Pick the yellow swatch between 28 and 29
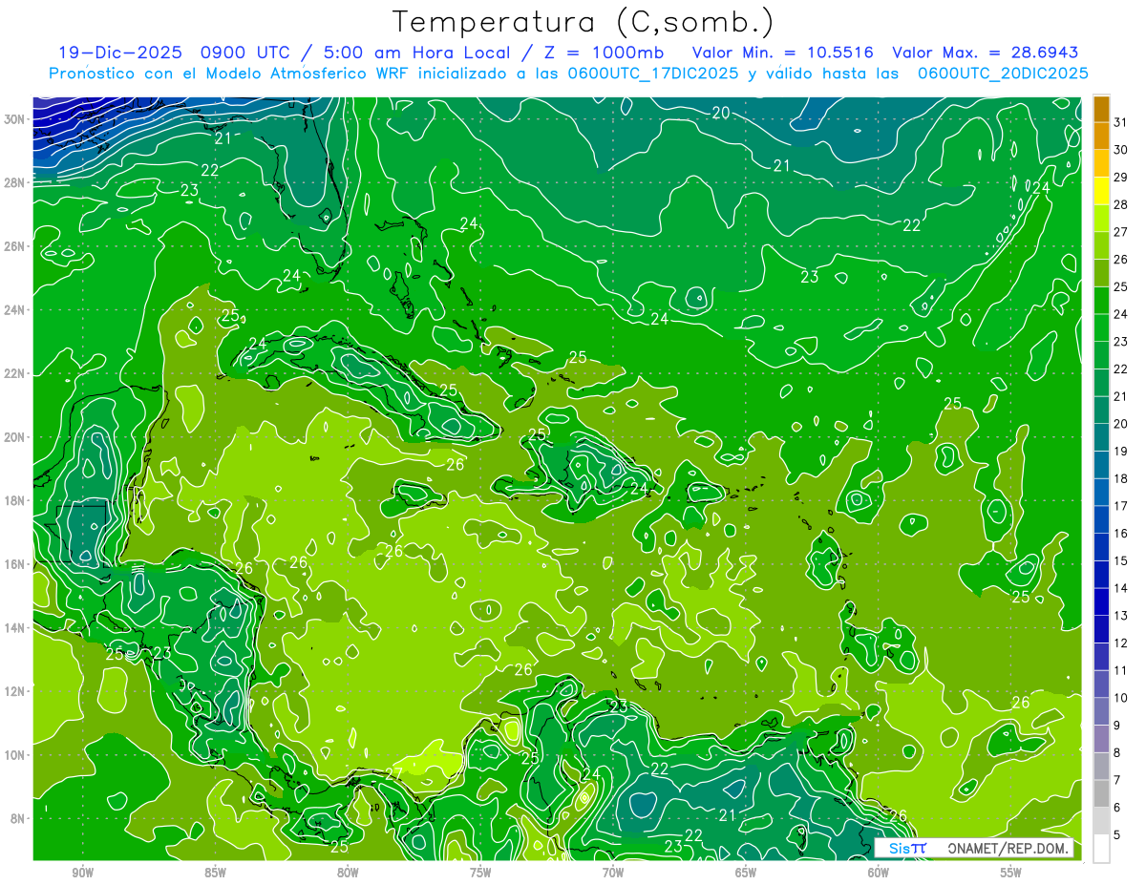This screenshot has height=885, width=1146. [x=1101, y=192]
